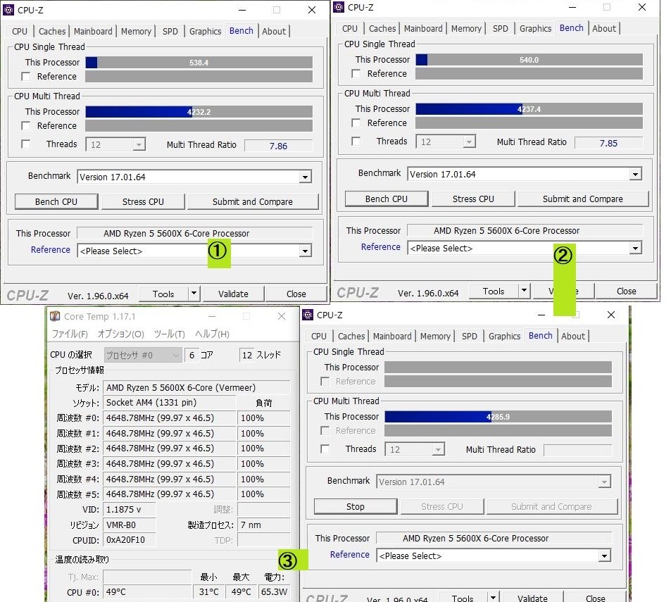
Task: Click Submit and Compare in top-right CPU-Z
Action: click(x=583, y=199)
